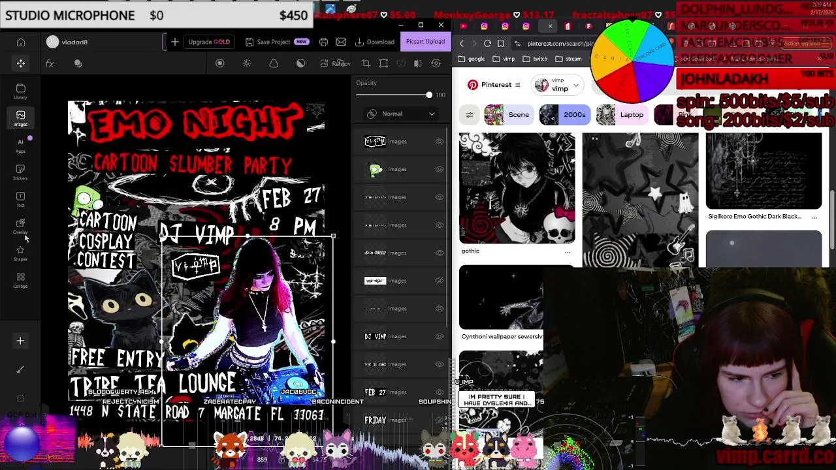The width and height of the screenshot is (836, 470).
Task: Open the Crop tool
Action: click(x=366, y=63)
